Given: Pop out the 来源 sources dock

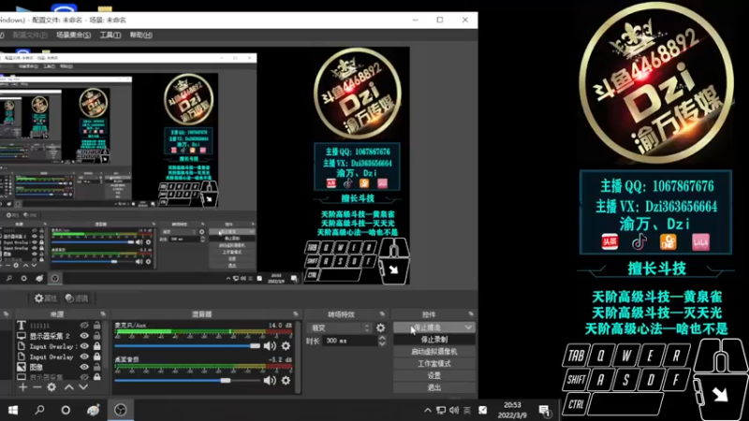Looking at the screenshot, I should pyautogui.click(x=103, y=314).
